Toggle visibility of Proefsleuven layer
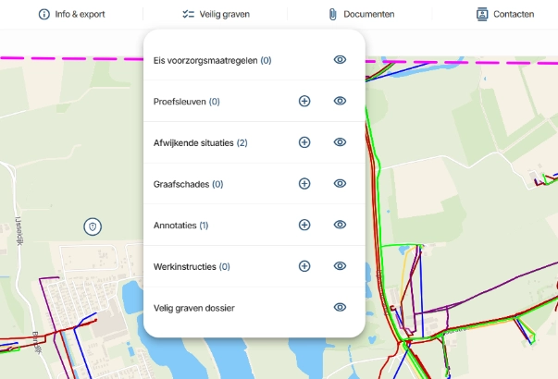 pos(340,101)
